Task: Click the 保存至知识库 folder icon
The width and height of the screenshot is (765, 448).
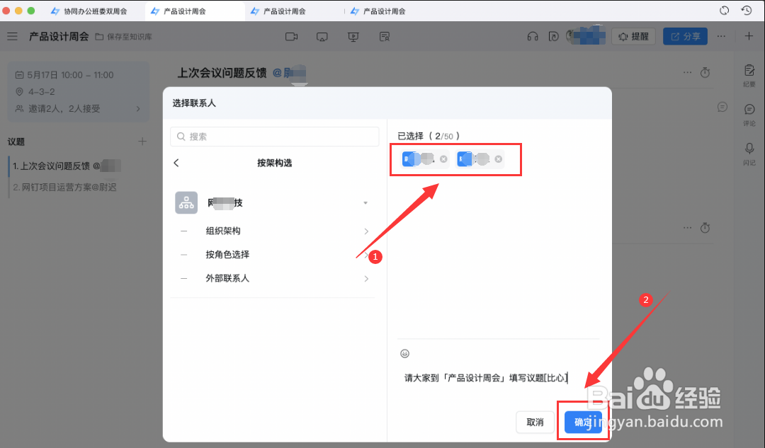Action: point(99,37)
